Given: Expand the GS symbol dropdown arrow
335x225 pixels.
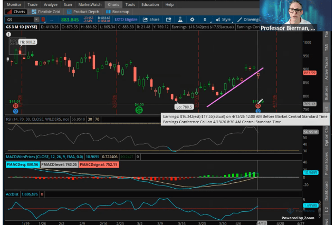Looking at the screenshot, I should (x=36, y=19).
